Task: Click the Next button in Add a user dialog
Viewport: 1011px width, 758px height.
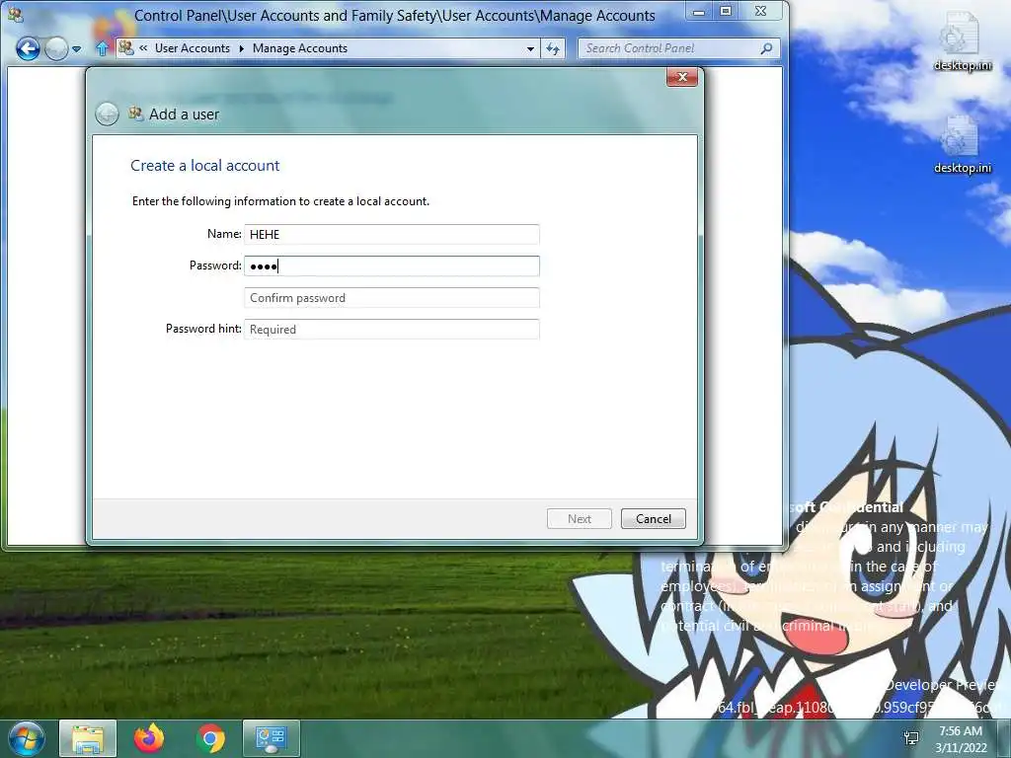Action: 579,519
